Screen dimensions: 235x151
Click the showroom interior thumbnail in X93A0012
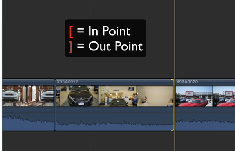tap(117, 96)
